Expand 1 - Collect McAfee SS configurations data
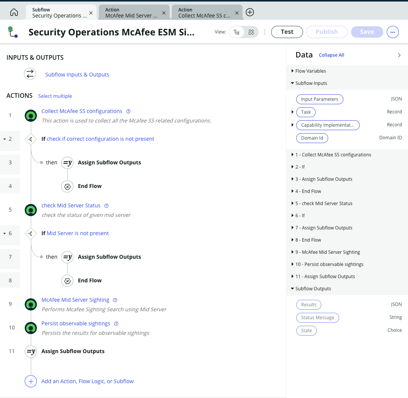 (x=292, y=154)
